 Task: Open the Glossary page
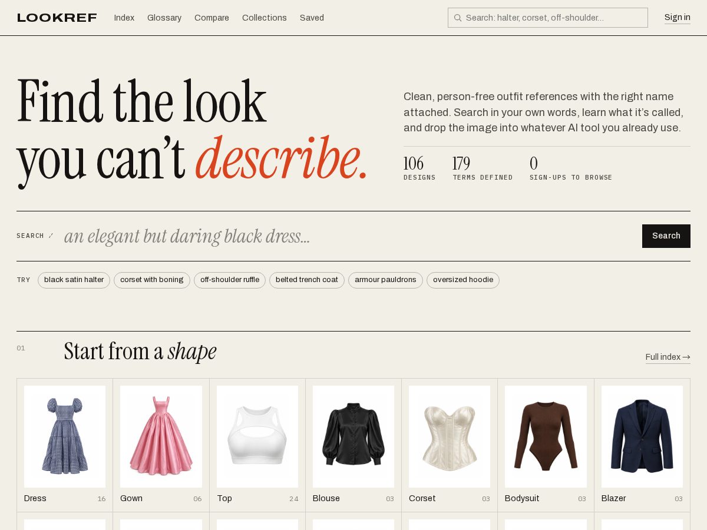point(164,18)
